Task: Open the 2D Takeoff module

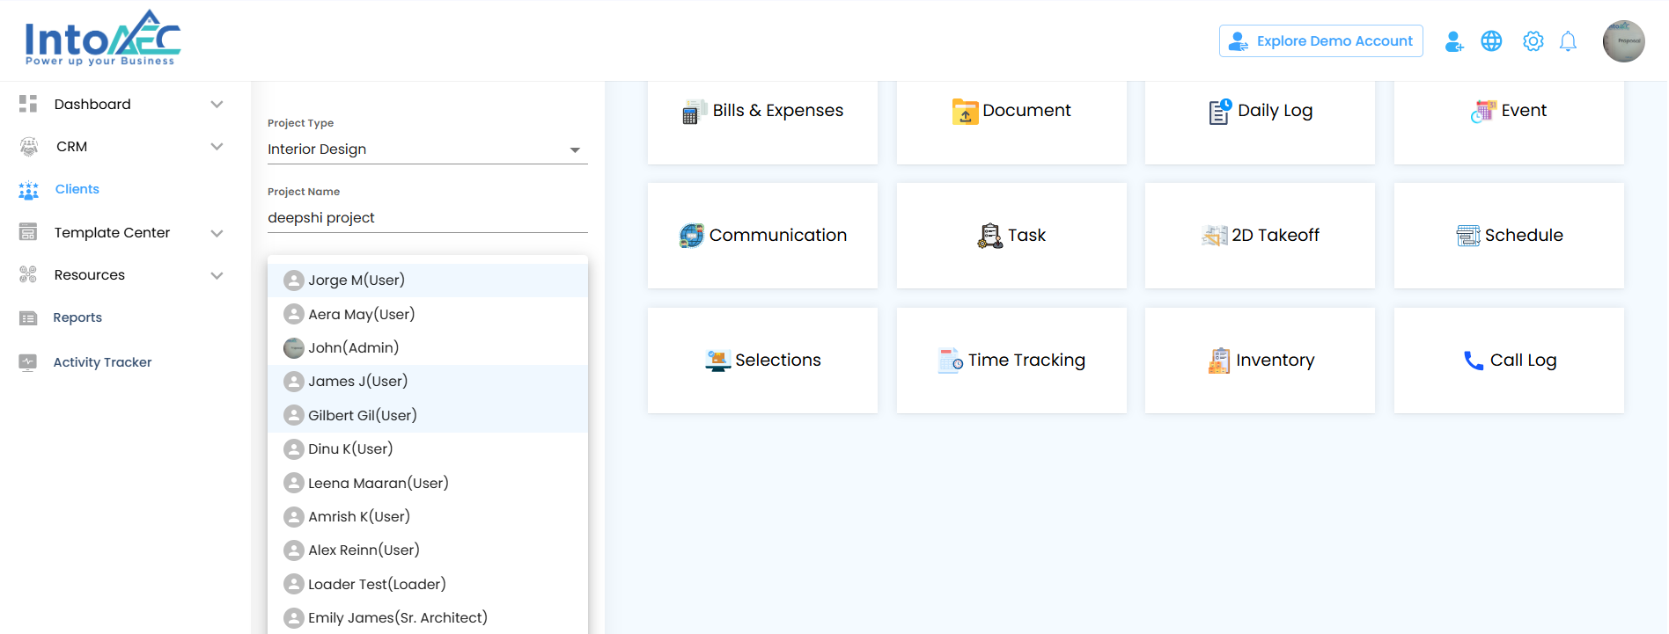Action: point(1260,236)
